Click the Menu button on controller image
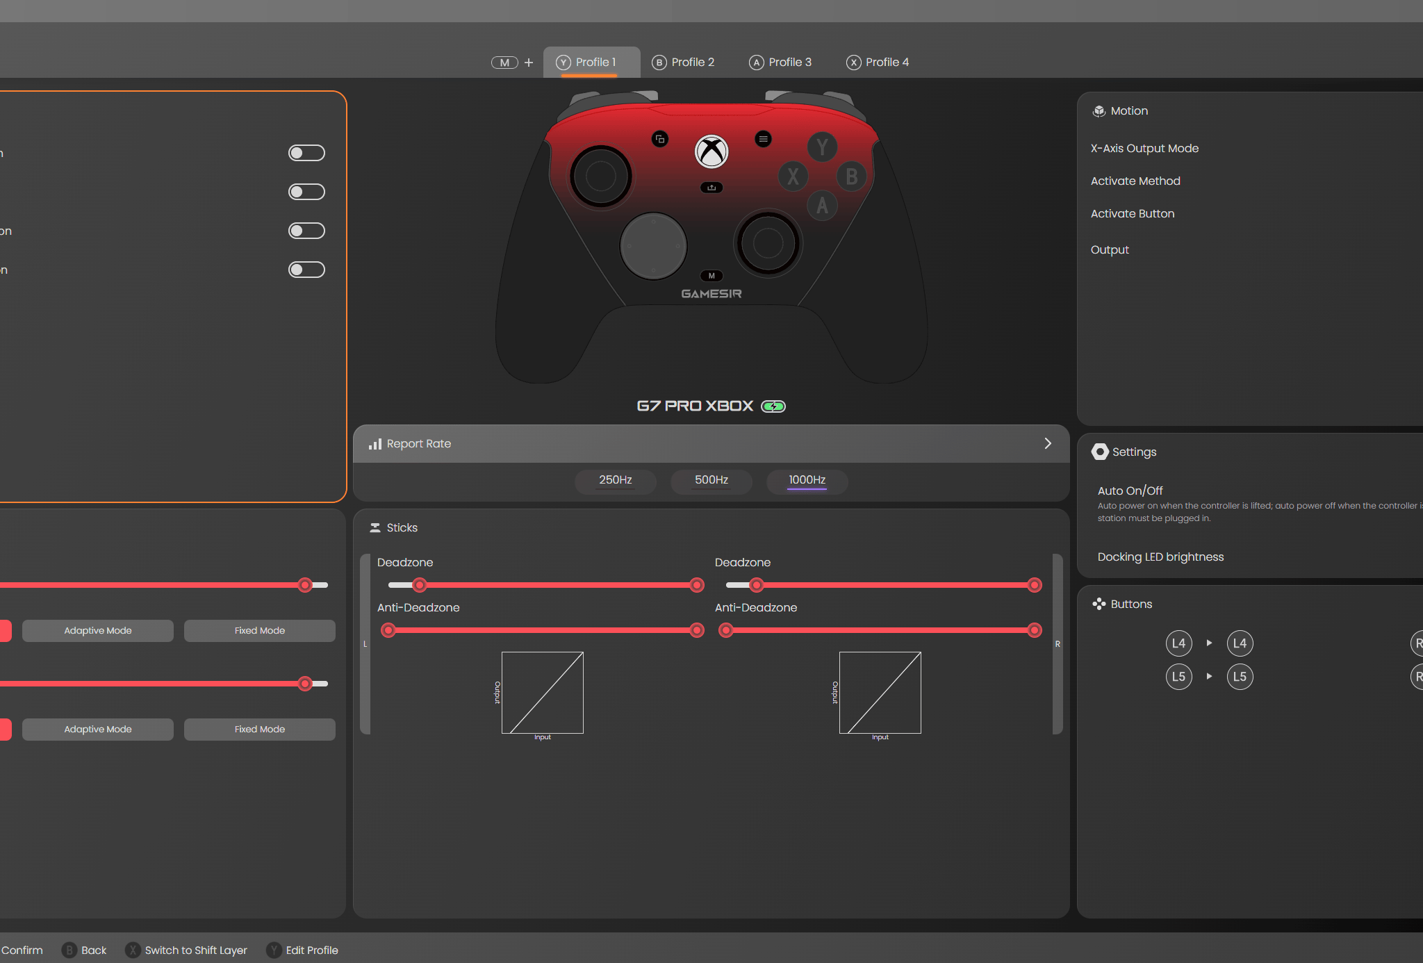The height and width of the screenshot is (963, 1423). point(763,139)
